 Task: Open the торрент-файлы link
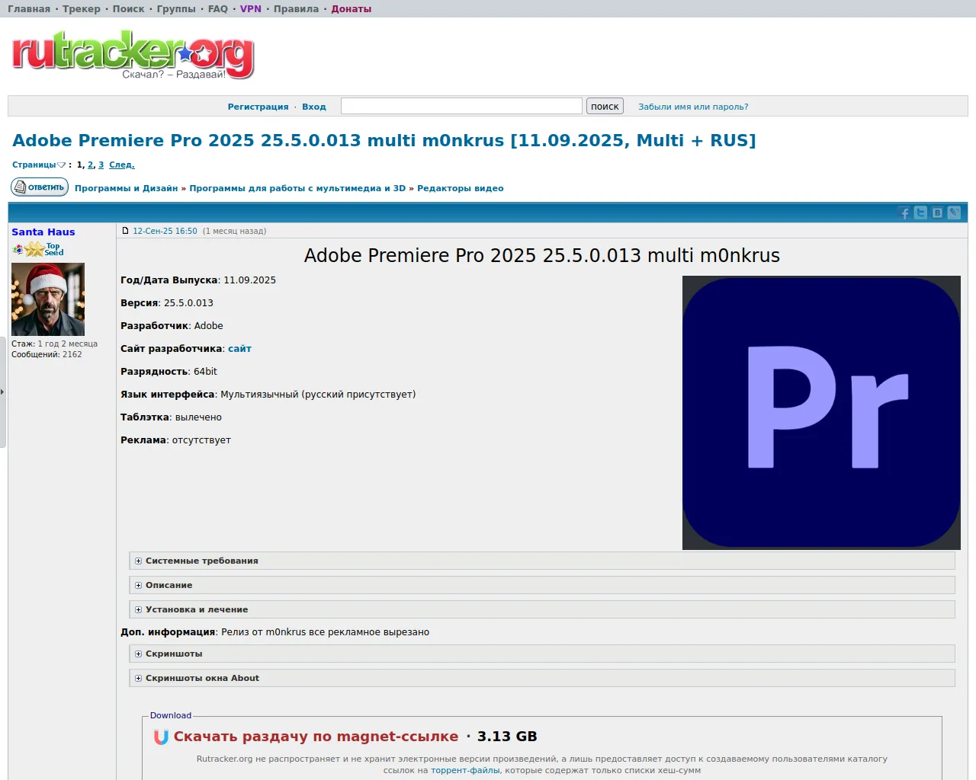[x=465, y=770]
